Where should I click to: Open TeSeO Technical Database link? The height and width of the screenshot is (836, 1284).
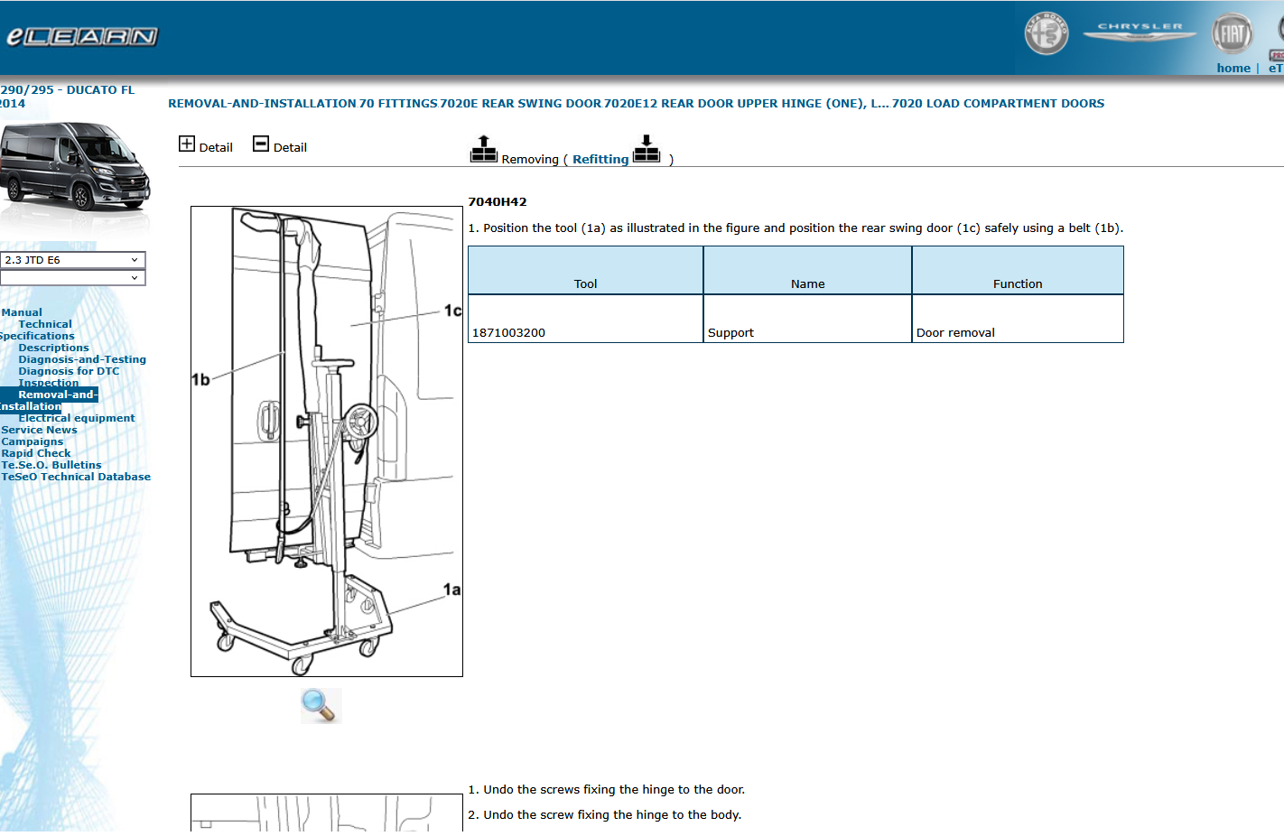76,477
